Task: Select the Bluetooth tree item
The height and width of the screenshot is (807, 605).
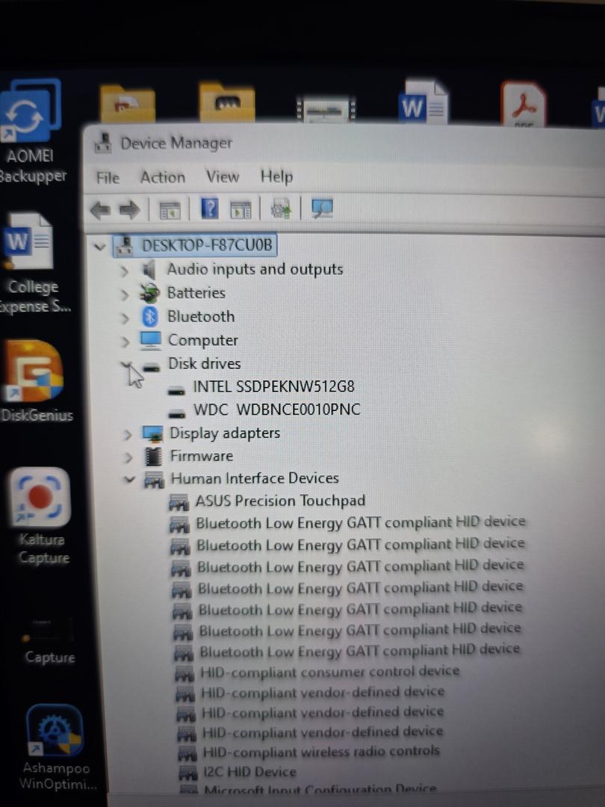Action: (x=201, y=317)
